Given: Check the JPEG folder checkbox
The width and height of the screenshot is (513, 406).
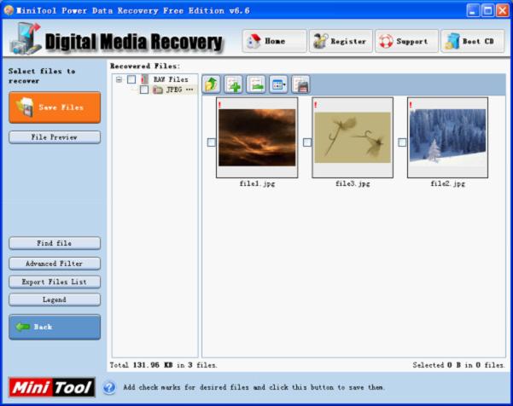Looking at the screenshot, I should coord(144,90).
